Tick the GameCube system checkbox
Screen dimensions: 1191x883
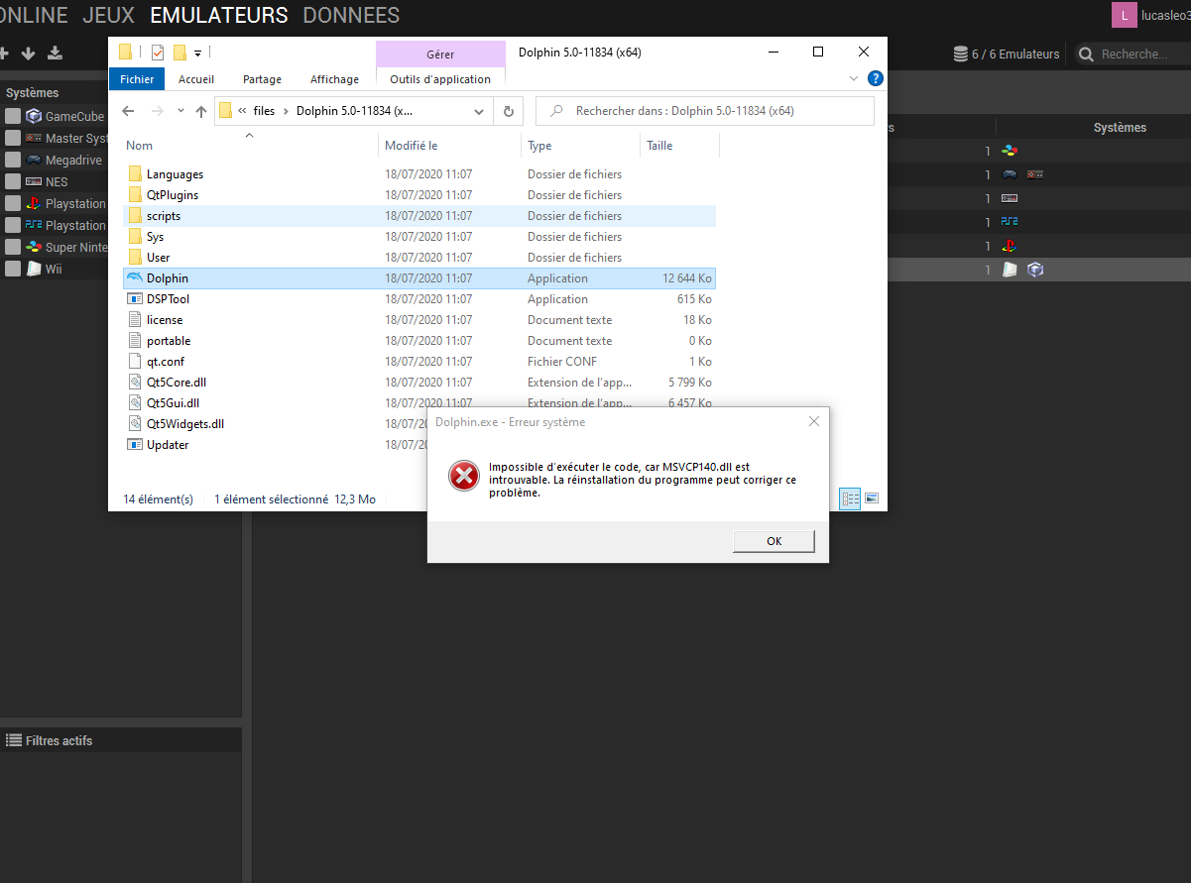click(x=12, y=116)
